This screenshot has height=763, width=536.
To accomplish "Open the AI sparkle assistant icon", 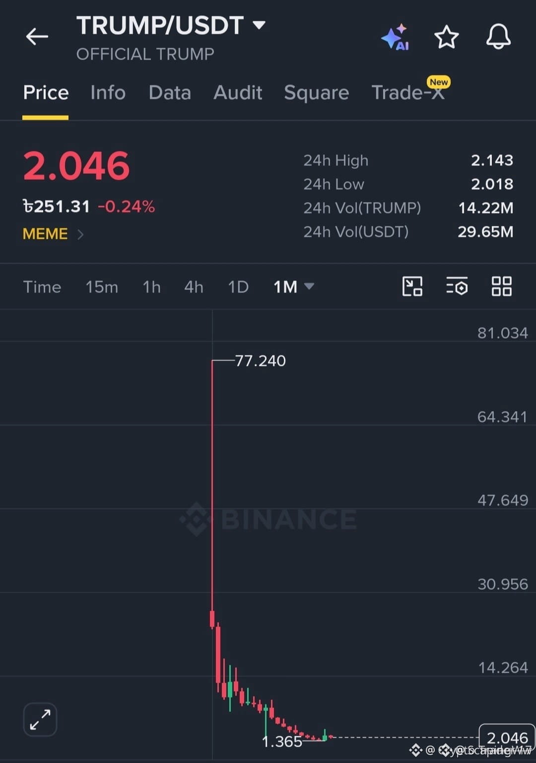I will click(396, 37).
